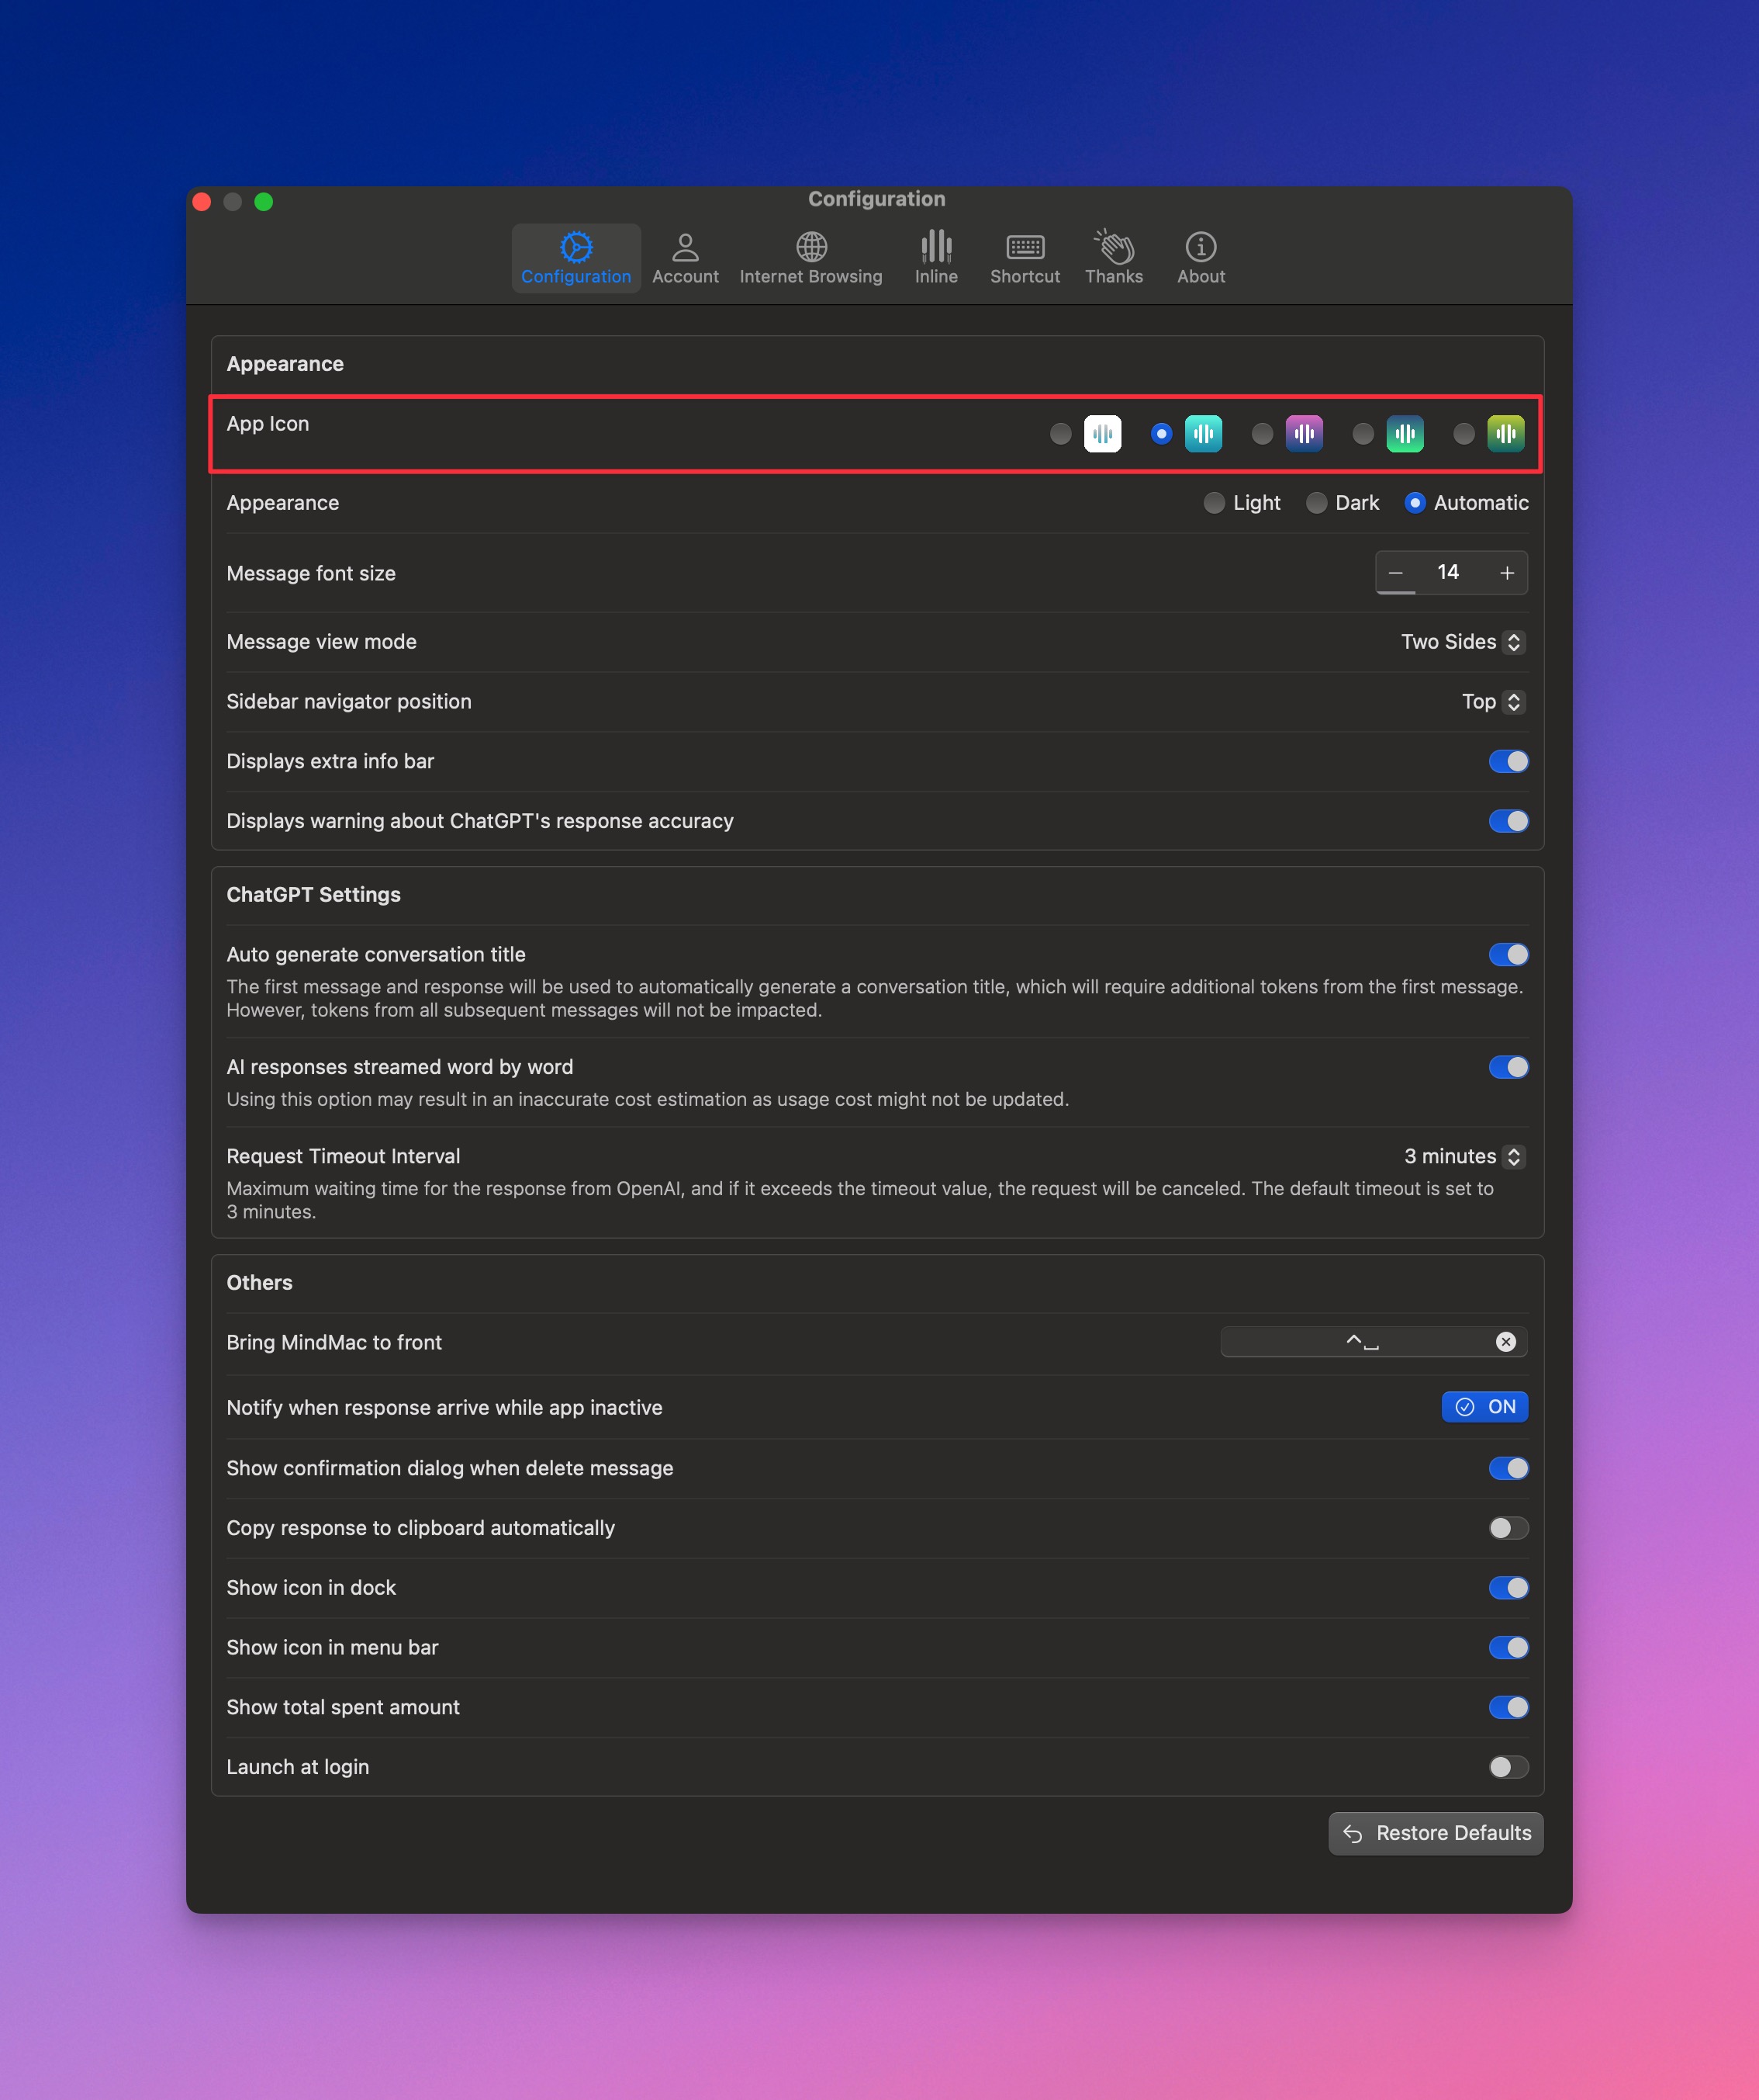Open the Shortcut keyboard tab
This screenshot has width=1759, height=2100.
click(1025, 258)
